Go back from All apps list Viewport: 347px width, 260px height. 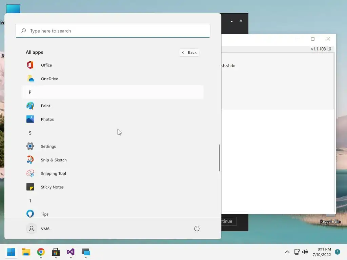point(189,52)
